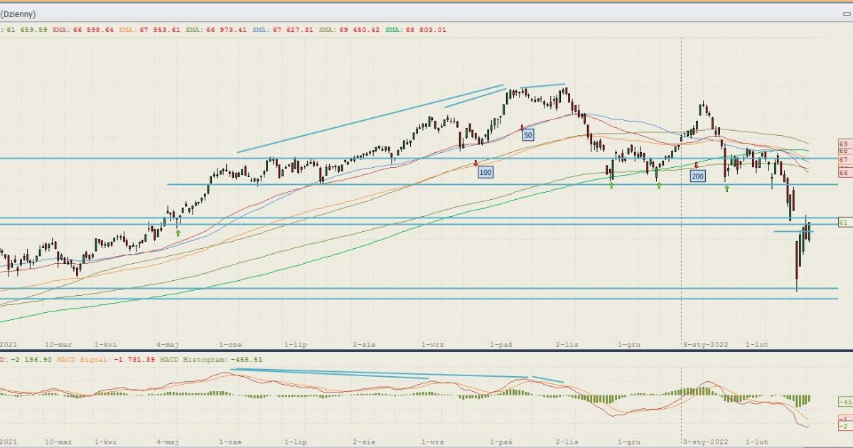The width and height of the screenshot is (853, 448).
Task: Click the divider between price chart and MACD panel
Action: [x=426, y=351]
